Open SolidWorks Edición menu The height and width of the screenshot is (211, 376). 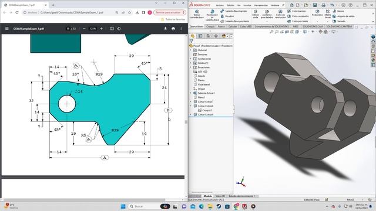pos(230,5)
